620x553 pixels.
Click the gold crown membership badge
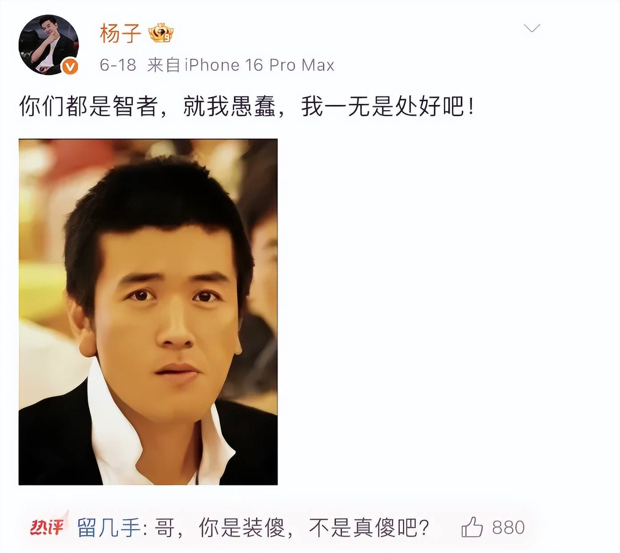tap(161, 33)
